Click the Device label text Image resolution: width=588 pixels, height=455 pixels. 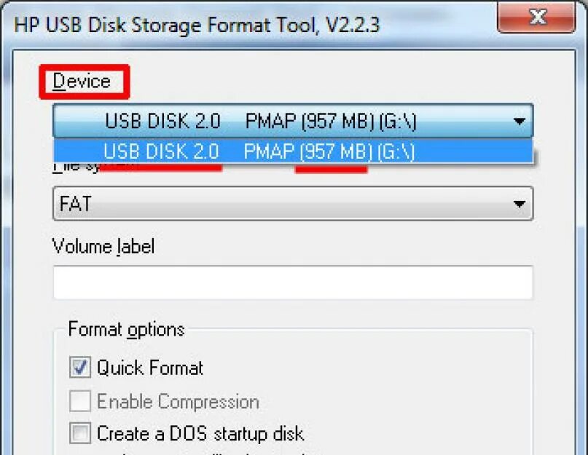click(x=82, y=82)
